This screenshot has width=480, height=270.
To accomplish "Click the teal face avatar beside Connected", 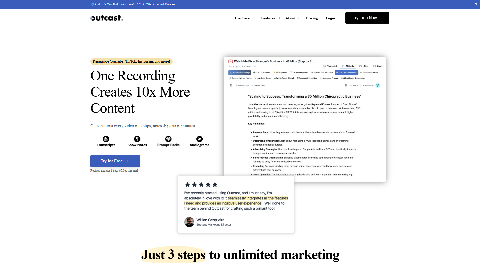I will point(378,85).
